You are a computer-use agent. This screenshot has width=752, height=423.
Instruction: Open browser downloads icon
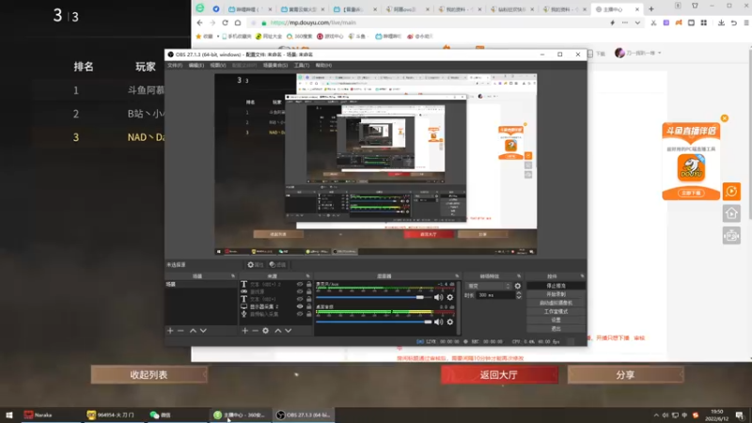pyautogui.click(x=721, y=23)
